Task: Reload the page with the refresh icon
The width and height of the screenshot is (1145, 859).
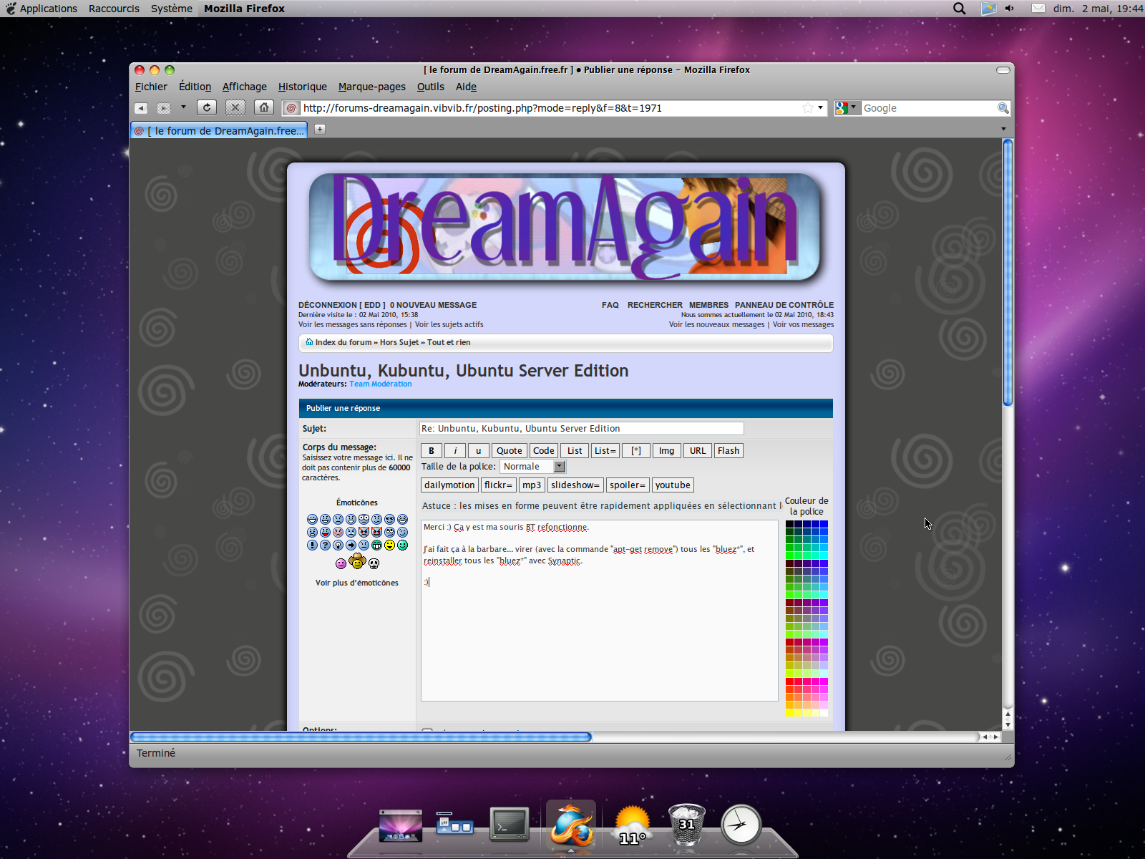Action: tap(207, 107)
